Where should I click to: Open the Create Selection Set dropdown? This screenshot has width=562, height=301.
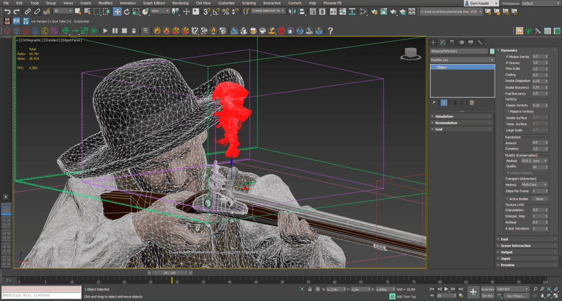point(268,11)
